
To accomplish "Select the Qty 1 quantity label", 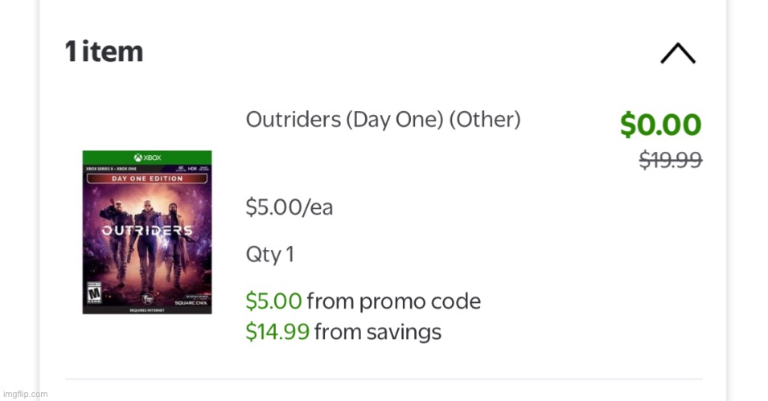I will pyautogui.click(x=270, y=254).
